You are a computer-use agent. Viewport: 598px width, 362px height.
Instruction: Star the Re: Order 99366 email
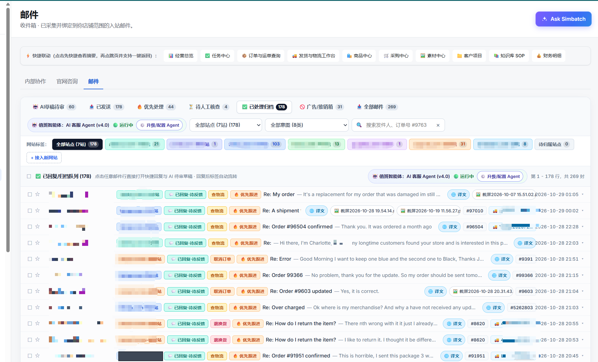(37, 275)
